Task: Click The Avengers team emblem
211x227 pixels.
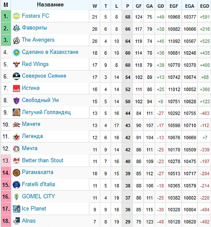Action: [x=16, y=40]
